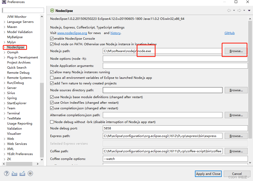Expand the Nodeclipse tree item
The image size is (253, 181).
coord(4,47)
